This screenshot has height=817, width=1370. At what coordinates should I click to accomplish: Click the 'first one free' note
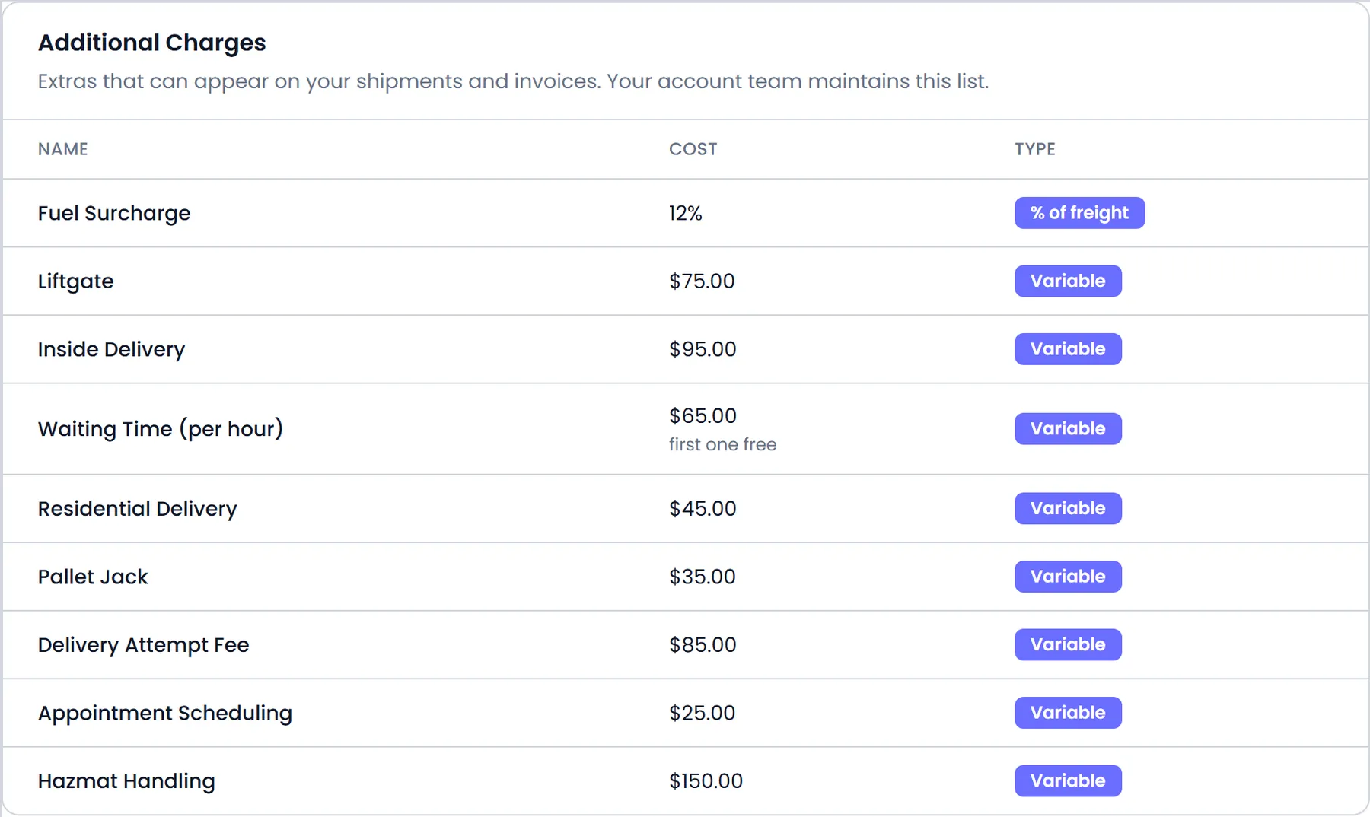722,444
